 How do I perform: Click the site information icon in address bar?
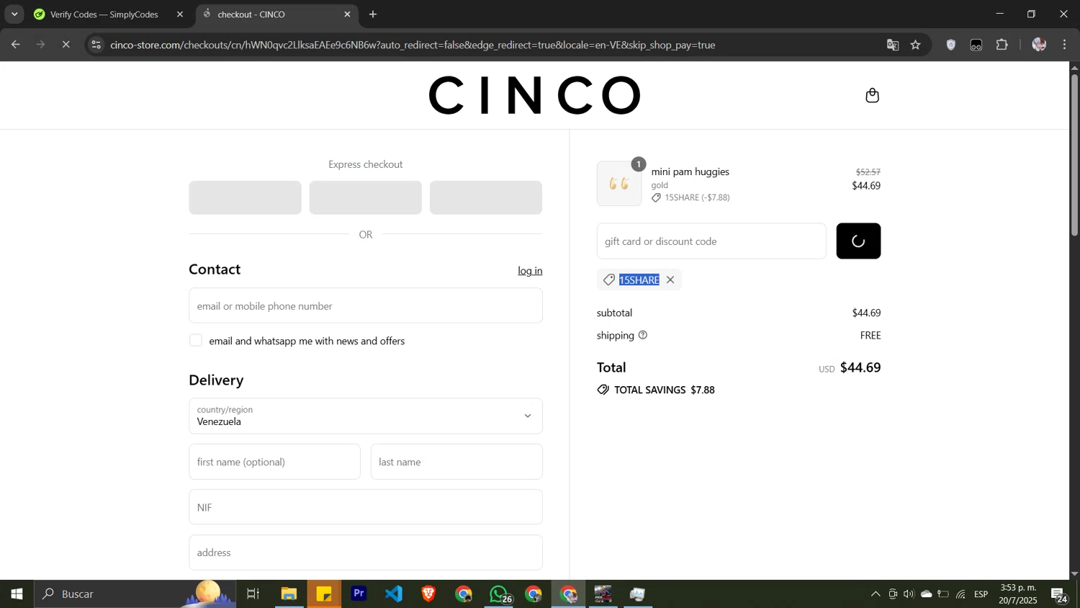pos(96,45)
